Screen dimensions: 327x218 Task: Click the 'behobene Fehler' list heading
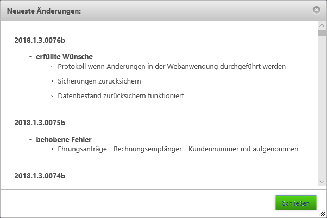[x=64, y=139]
